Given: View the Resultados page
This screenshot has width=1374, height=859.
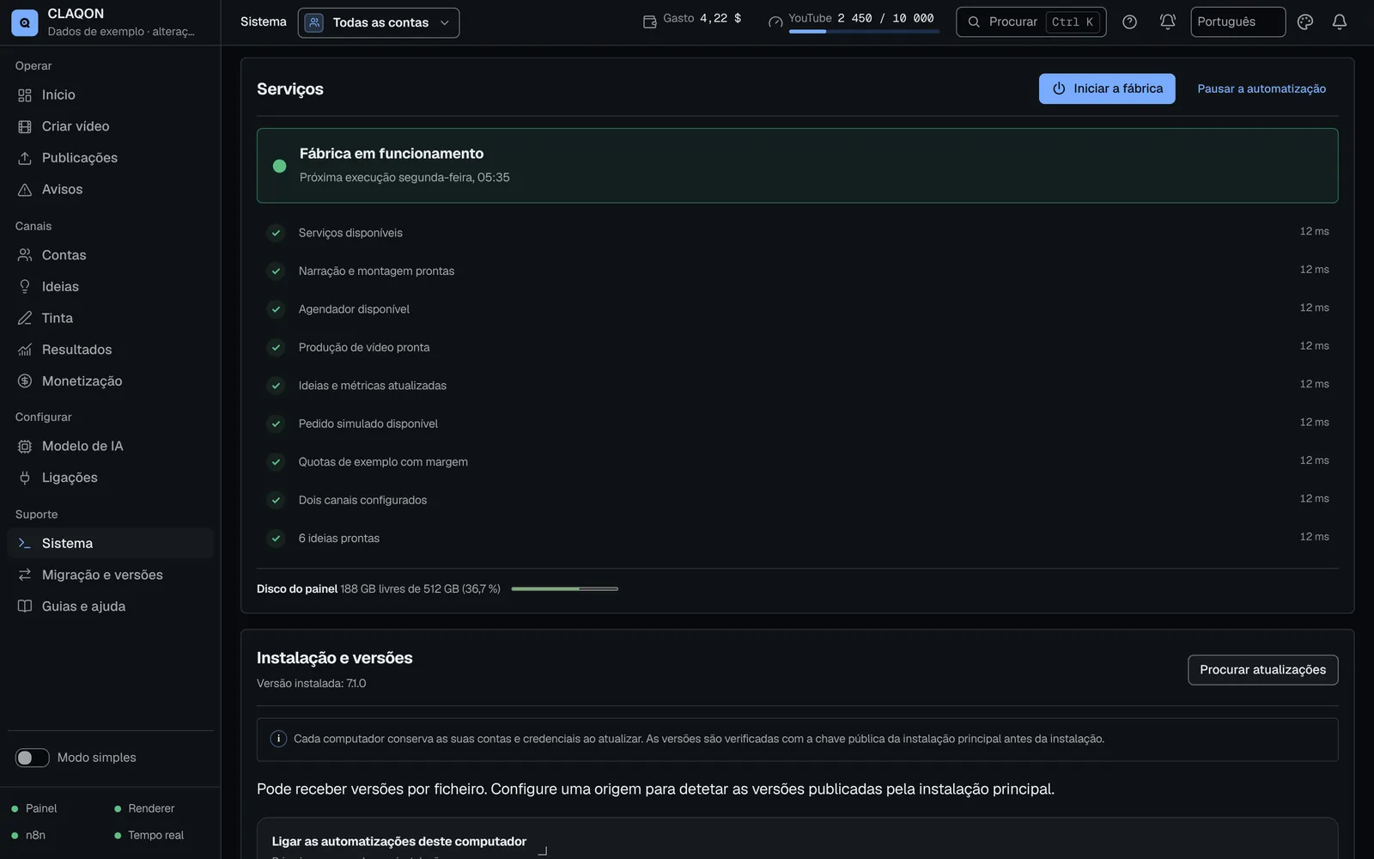Looking at the screenshot, I should pyautogui.click(x=110, y=350).
